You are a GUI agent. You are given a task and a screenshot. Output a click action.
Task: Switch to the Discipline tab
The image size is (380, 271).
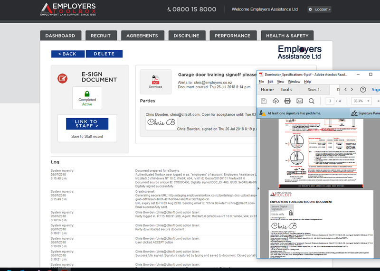click(186, 36)
